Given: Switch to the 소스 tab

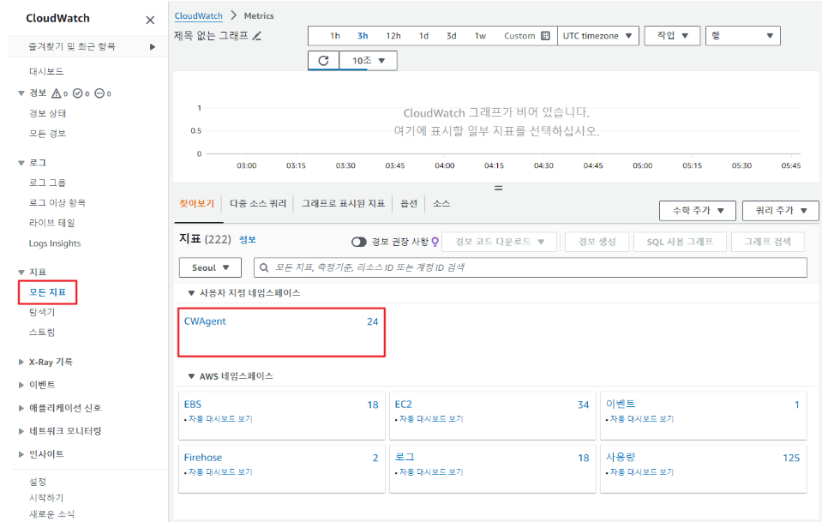Looking at the screenshot, I should click(x=441, y=203).
